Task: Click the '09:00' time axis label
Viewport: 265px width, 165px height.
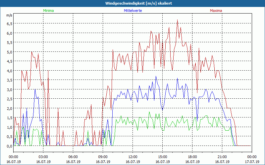Action: point(103,157)
